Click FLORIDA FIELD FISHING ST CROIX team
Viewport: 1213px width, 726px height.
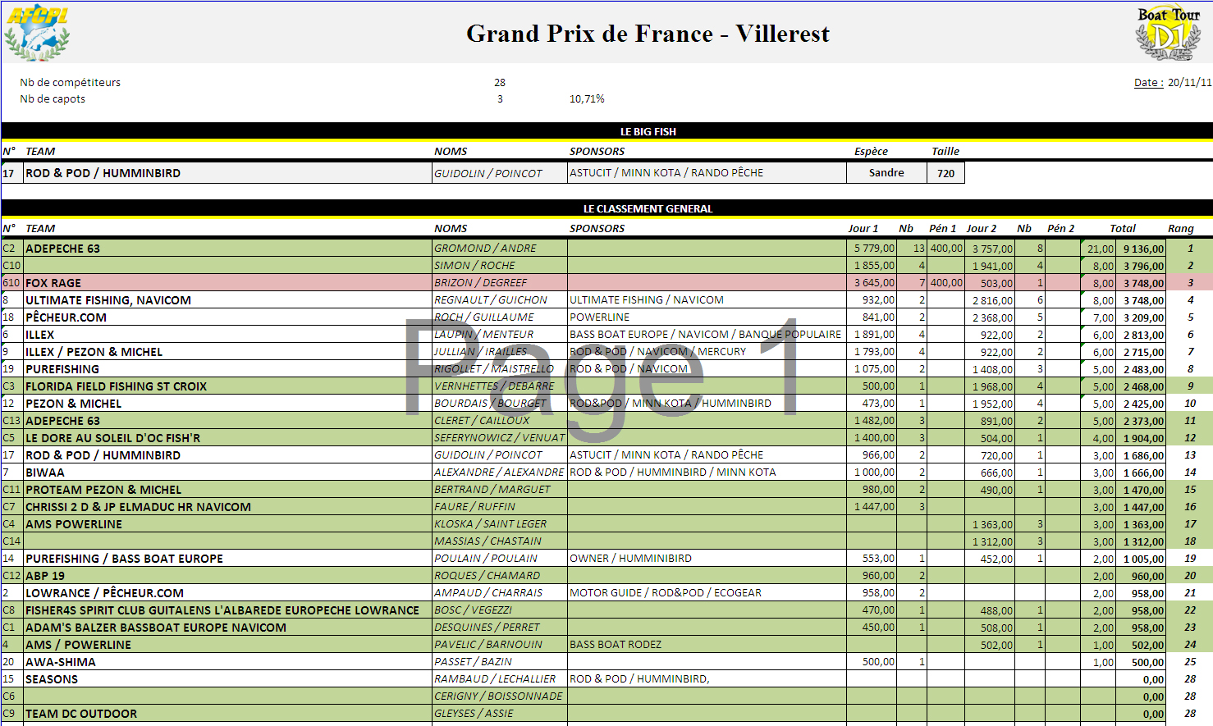[228, 386]
